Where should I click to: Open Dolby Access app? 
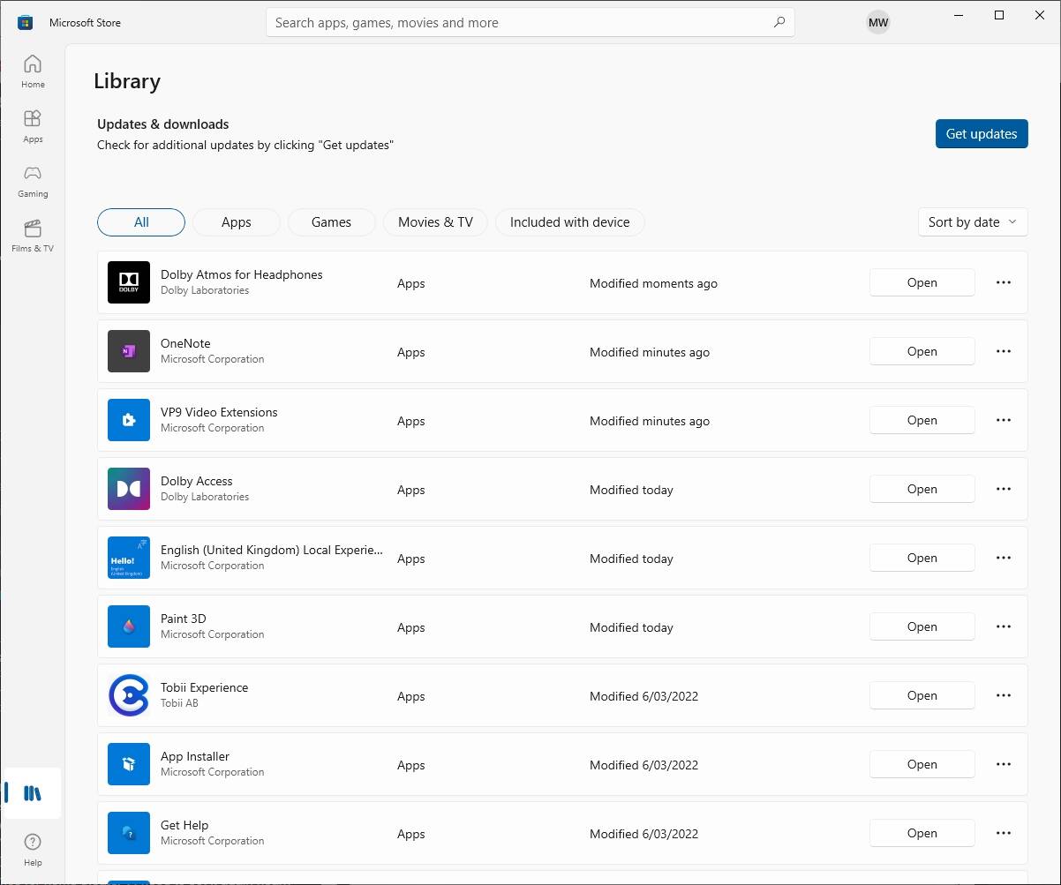click(x=922, y=489)
